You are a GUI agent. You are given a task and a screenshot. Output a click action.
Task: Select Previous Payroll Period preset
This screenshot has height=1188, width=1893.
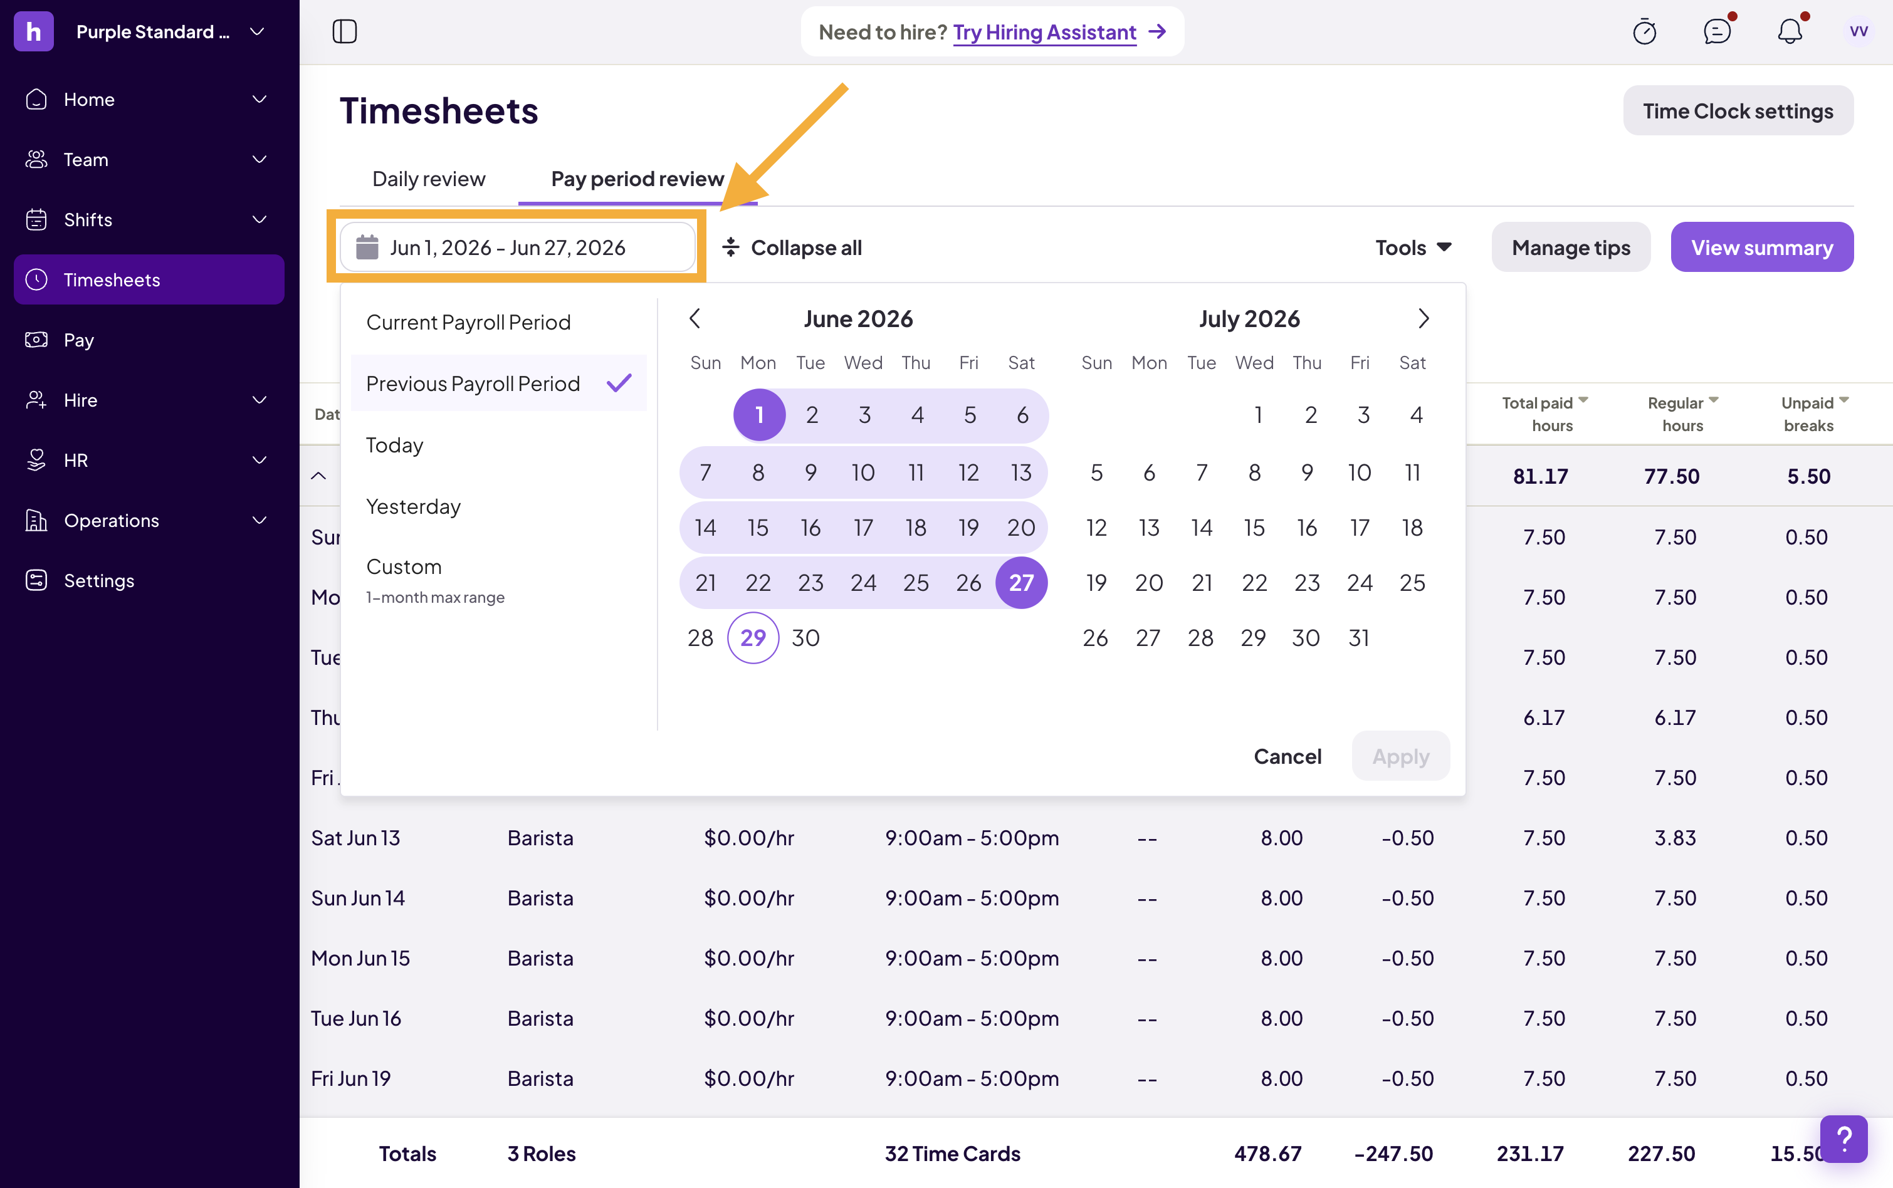pyautogui.click(x=498, y=383)
